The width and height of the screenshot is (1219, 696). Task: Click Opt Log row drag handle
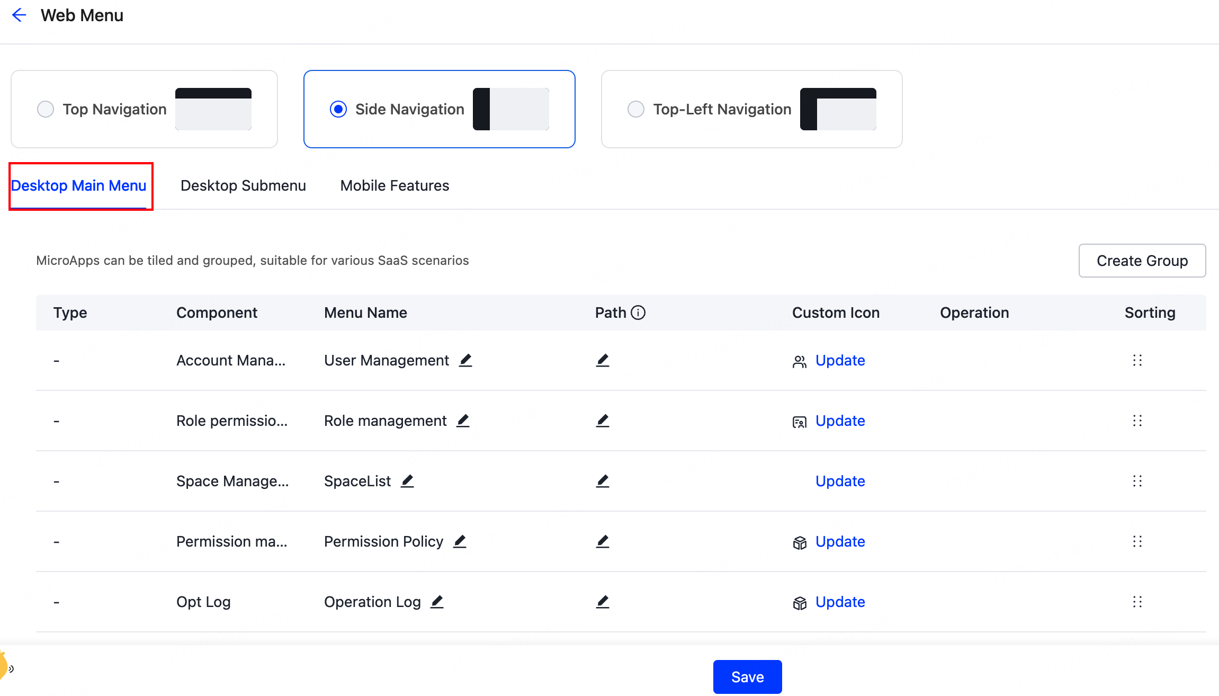click(x=1137, y=602)
